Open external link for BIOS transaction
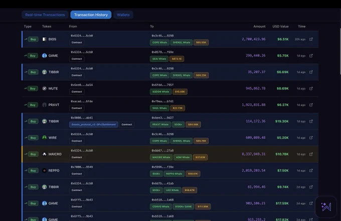This screenshot has height=221, width=341. [311, 39]
